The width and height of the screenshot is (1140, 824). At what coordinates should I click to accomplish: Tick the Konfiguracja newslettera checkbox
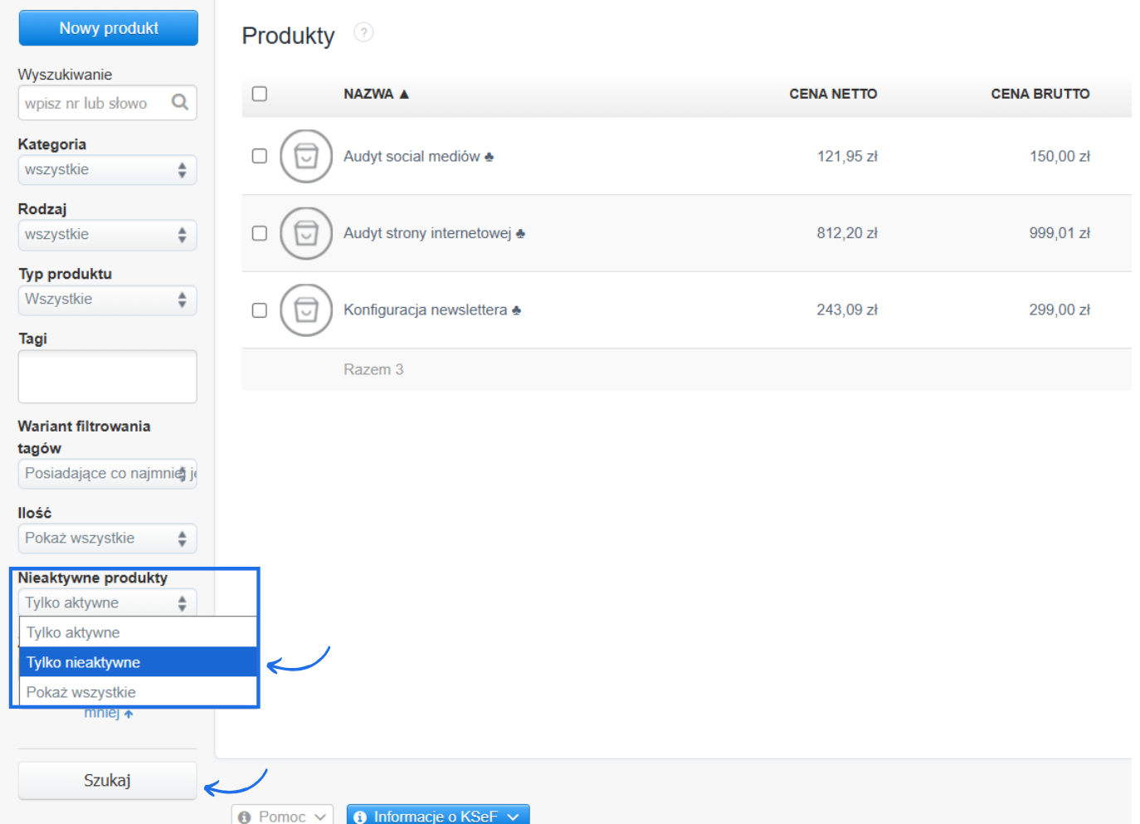click(260, 310)
